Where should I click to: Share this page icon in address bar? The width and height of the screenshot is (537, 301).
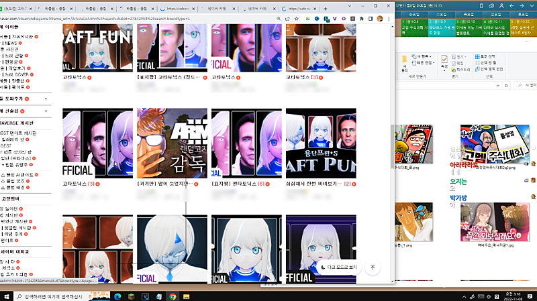point(287,19)
